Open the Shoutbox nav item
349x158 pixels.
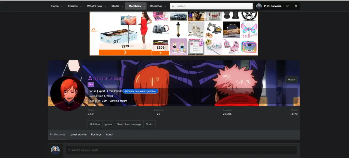pos(156,6)
